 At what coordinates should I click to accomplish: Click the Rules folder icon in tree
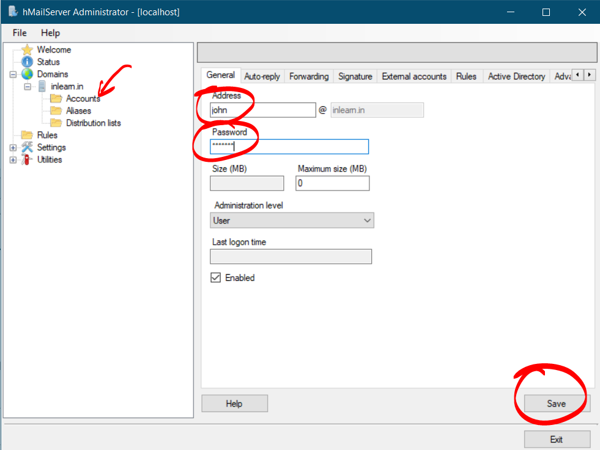coord(27,135)
